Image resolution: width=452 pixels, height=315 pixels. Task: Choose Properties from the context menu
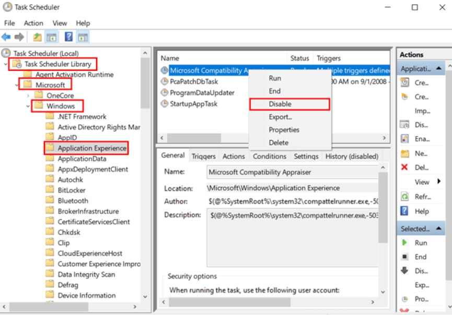(291, 130)
